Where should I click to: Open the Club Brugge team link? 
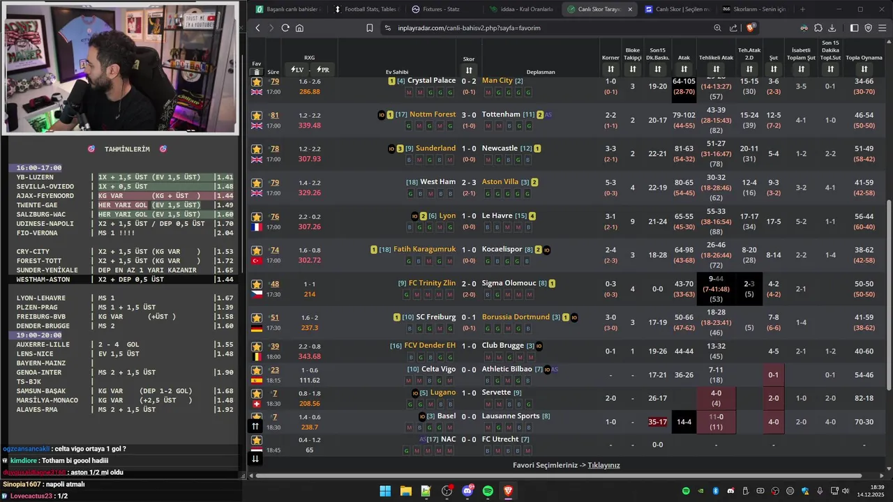click(503, 346)
